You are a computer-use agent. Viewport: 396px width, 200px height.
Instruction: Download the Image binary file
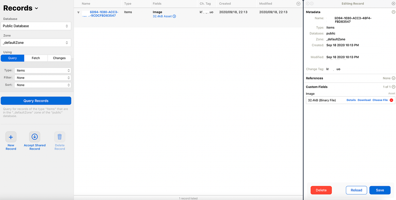pyautogui.click(x=364, y=100)
